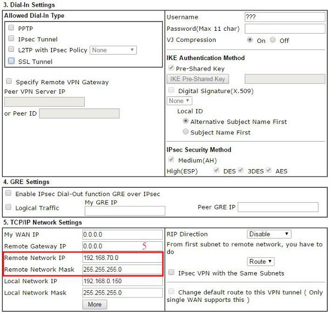Select VJ Compression On radio button
The width and height of the screenshot is (330, 314).
pyautogui.click(x=250, y=40)
